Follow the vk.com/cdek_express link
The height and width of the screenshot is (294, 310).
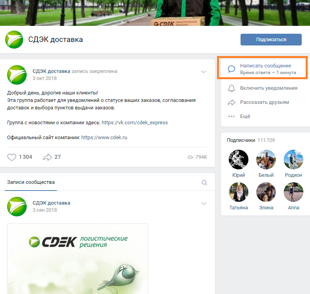135,122
